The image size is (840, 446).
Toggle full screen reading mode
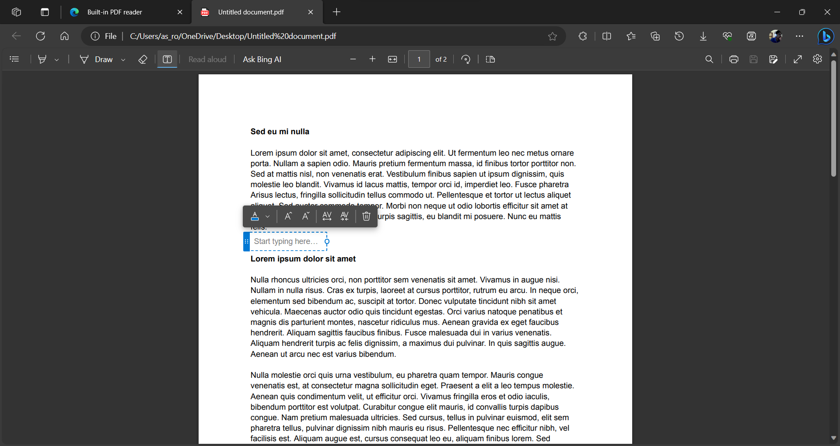tap(798, 59)
